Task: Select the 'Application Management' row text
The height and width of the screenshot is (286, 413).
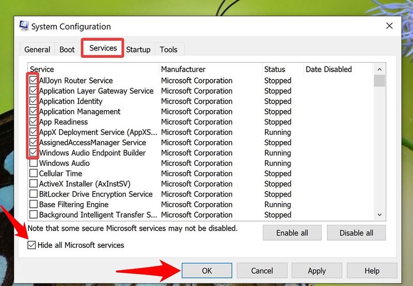Action: (80, 111)
